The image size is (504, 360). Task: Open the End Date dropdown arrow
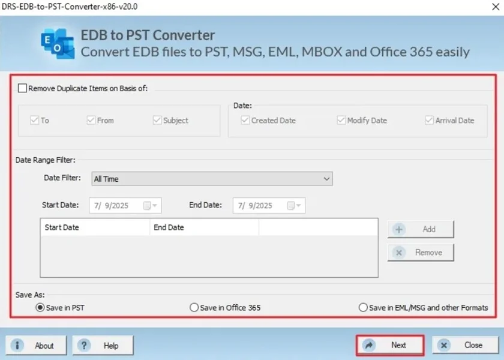tap(299, 205)
